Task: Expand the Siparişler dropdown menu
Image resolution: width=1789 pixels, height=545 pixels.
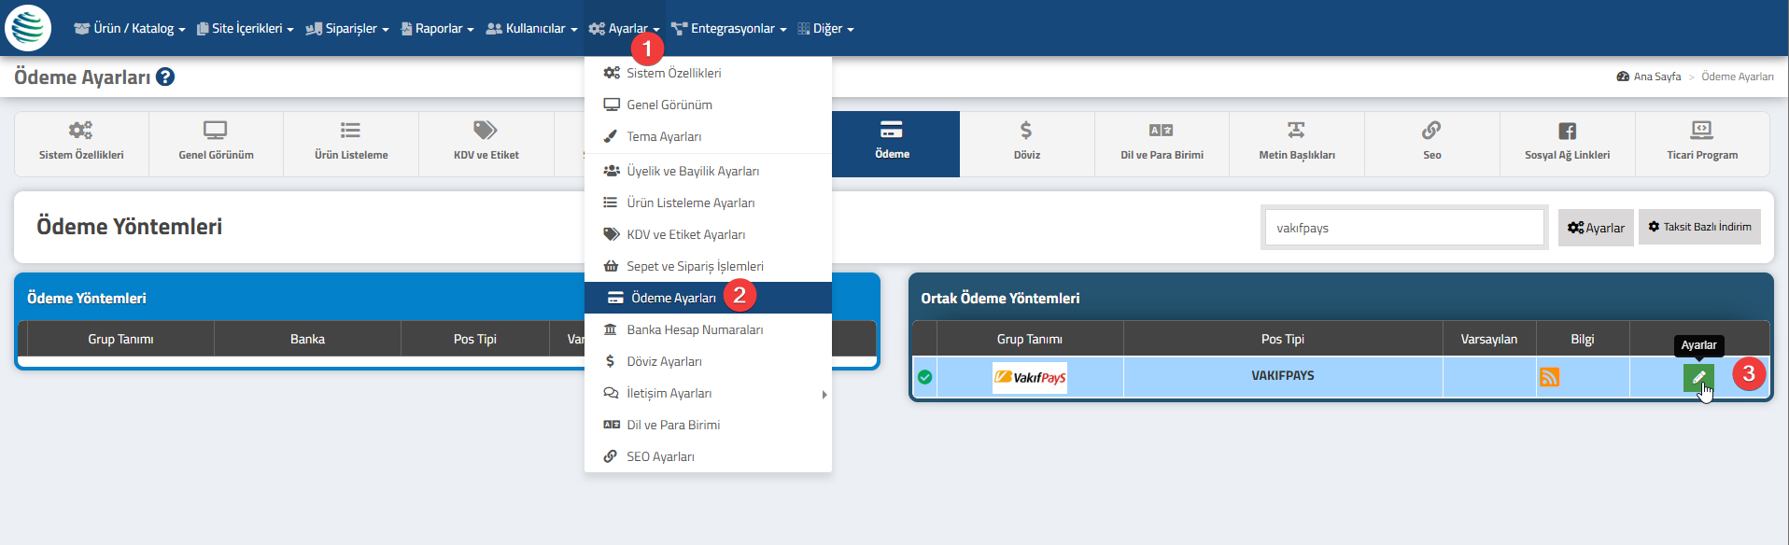Action: click(x=347, y=28)
